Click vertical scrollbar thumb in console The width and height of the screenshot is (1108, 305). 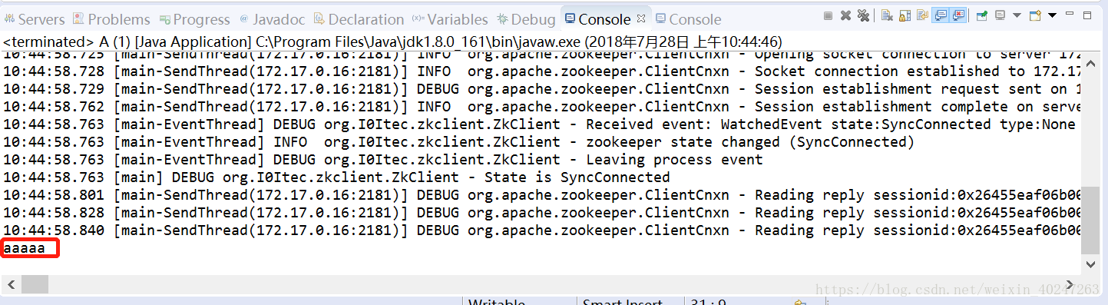click(1090, 220)
